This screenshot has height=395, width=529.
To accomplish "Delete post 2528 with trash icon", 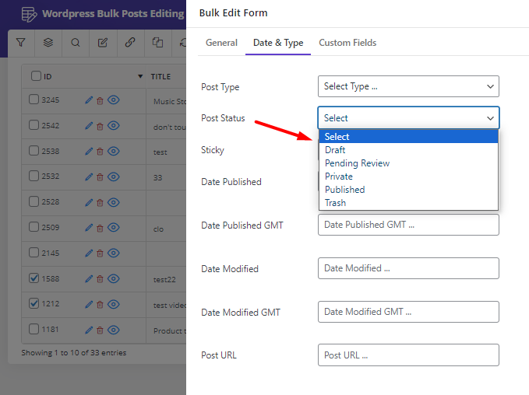I will coord(100,203).
